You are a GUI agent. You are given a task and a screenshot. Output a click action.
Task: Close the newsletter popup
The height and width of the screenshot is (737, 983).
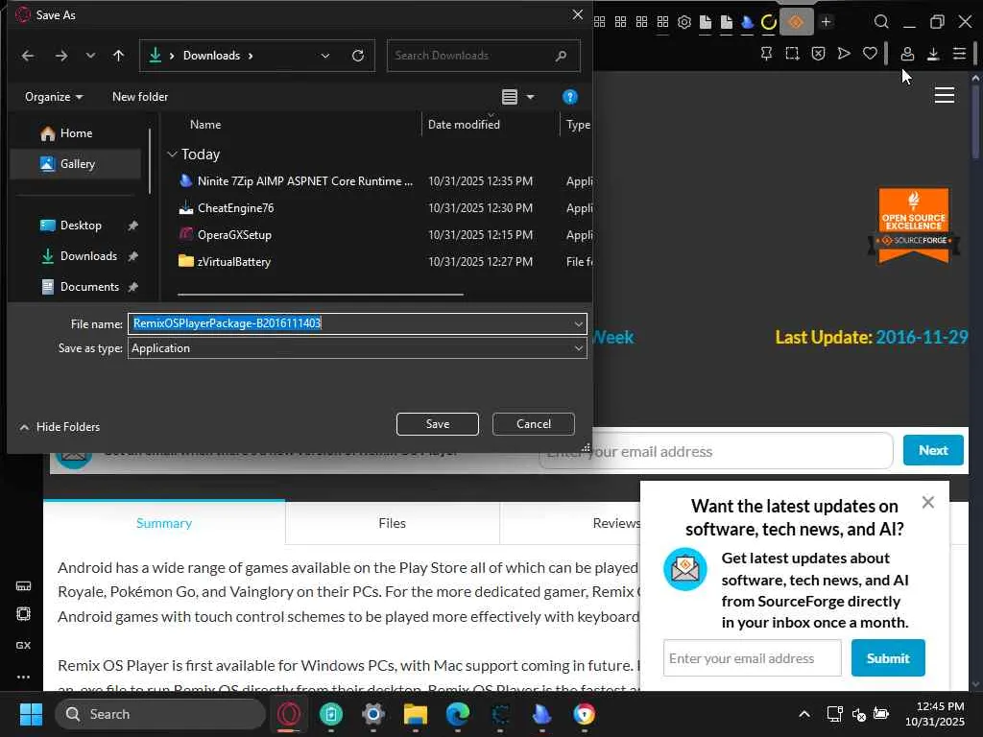tap(928, 503)
